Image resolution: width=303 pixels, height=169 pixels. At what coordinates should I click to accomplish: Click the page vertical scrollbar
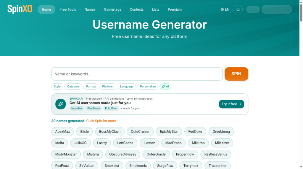(301, 84)
